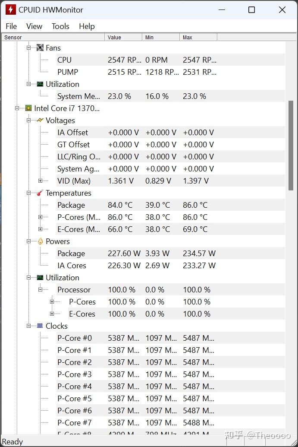Click the Intel Core i7 processor chip icon
The height and width of the screenshot is (447, 298).
pyautogui.click(x=28, y=108)
